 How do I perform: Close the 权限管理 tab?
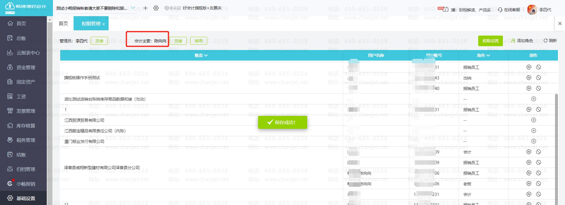click(x=104, y=24)
